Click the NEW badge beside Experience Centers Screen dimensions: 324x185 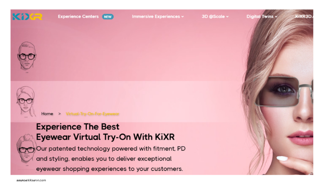point(108,17)
